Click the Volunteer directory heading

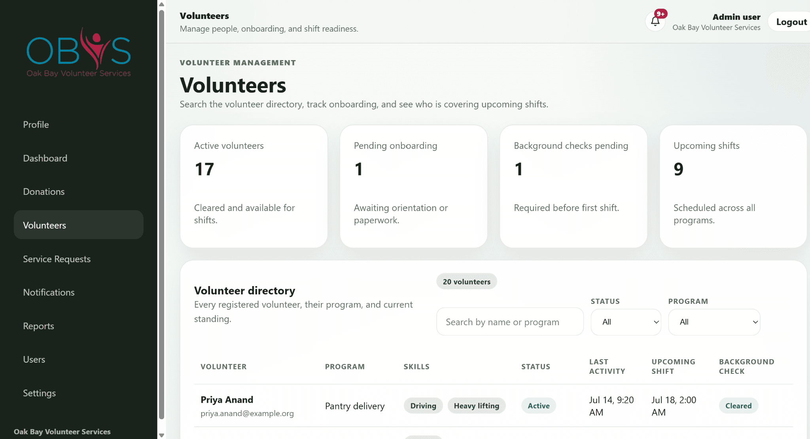click(244, 291)
